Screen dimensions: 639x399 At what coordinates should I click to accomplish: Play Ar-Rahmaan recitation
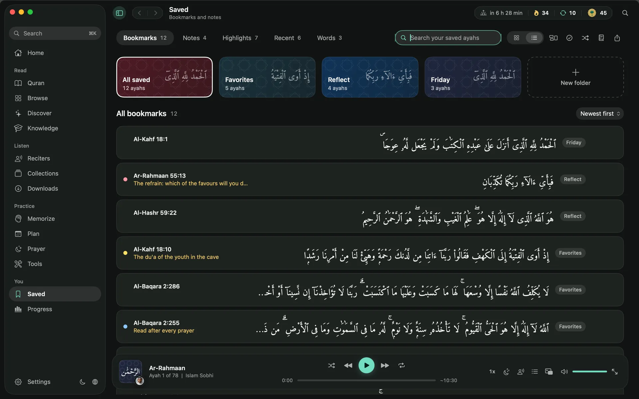[x=366, y=365]
